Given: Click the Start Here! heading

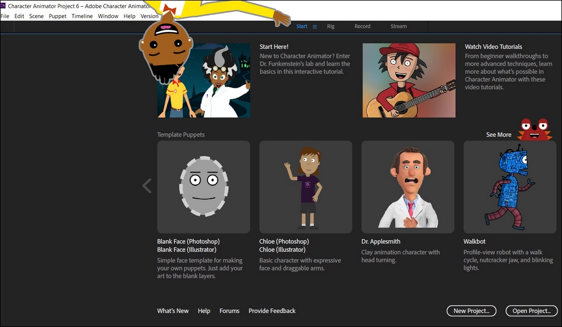Looking at the screenshot, I should (274, 47).
